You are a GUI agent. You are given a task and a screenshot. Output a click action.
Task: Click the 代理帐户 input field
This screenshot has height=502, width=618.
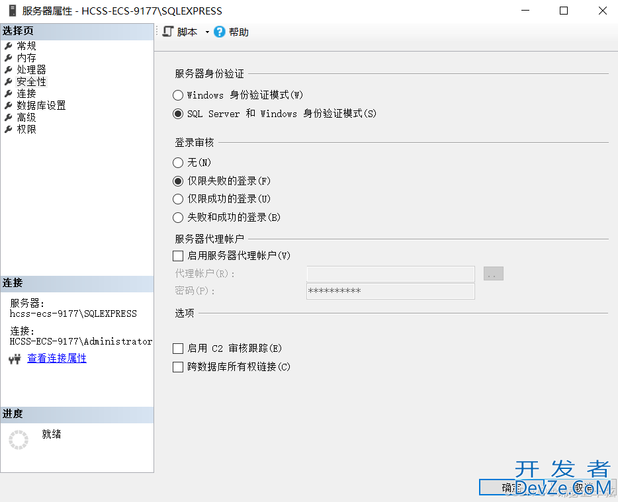coord(390,273)
